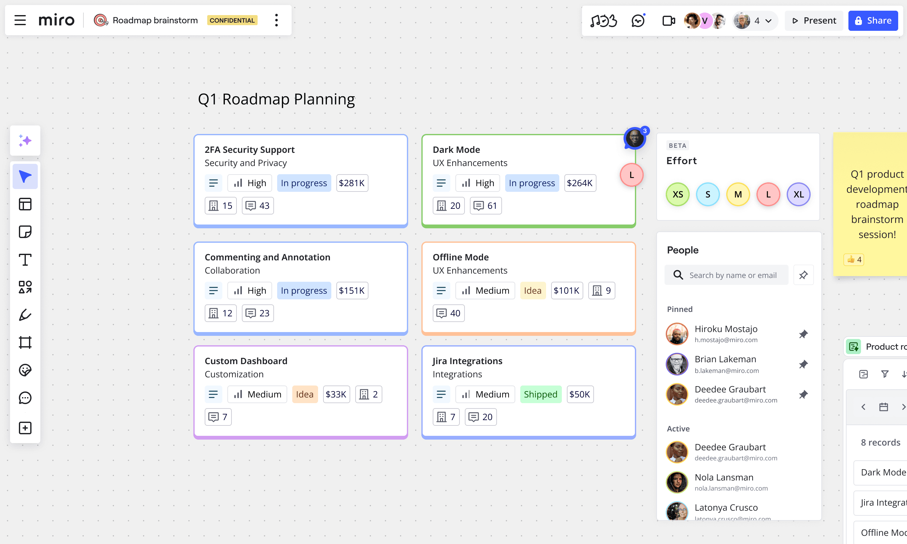Select the XL effort color circle

[798, 194]
